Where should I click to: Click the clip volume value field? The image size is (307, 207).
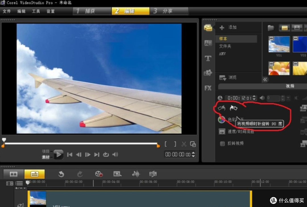click(x=273, y=98)
